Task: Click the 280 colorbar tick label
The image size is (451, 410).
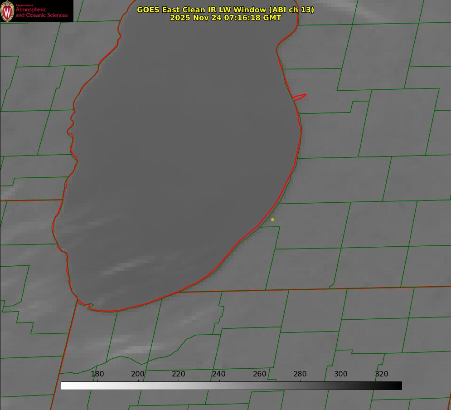Action: pyautogui.click(x=300, y=374)
